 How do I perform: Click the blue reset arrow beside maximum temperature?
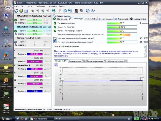coord(55,40)
